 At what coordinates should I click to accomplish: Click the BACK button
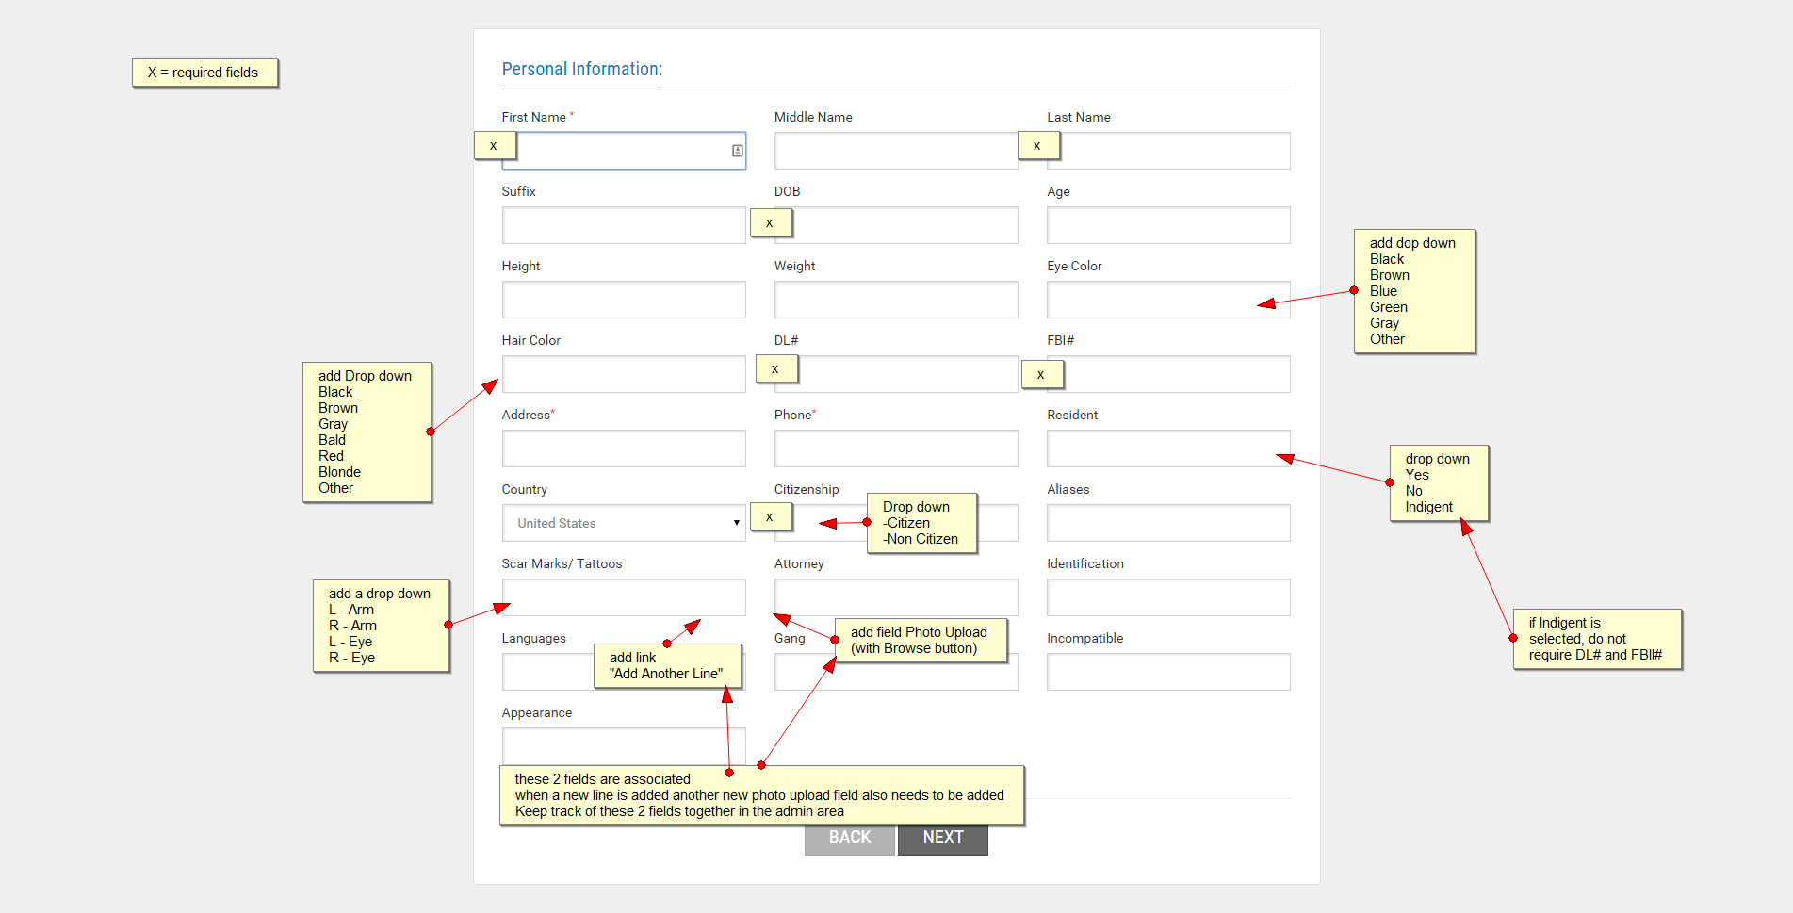coord(849,838)
